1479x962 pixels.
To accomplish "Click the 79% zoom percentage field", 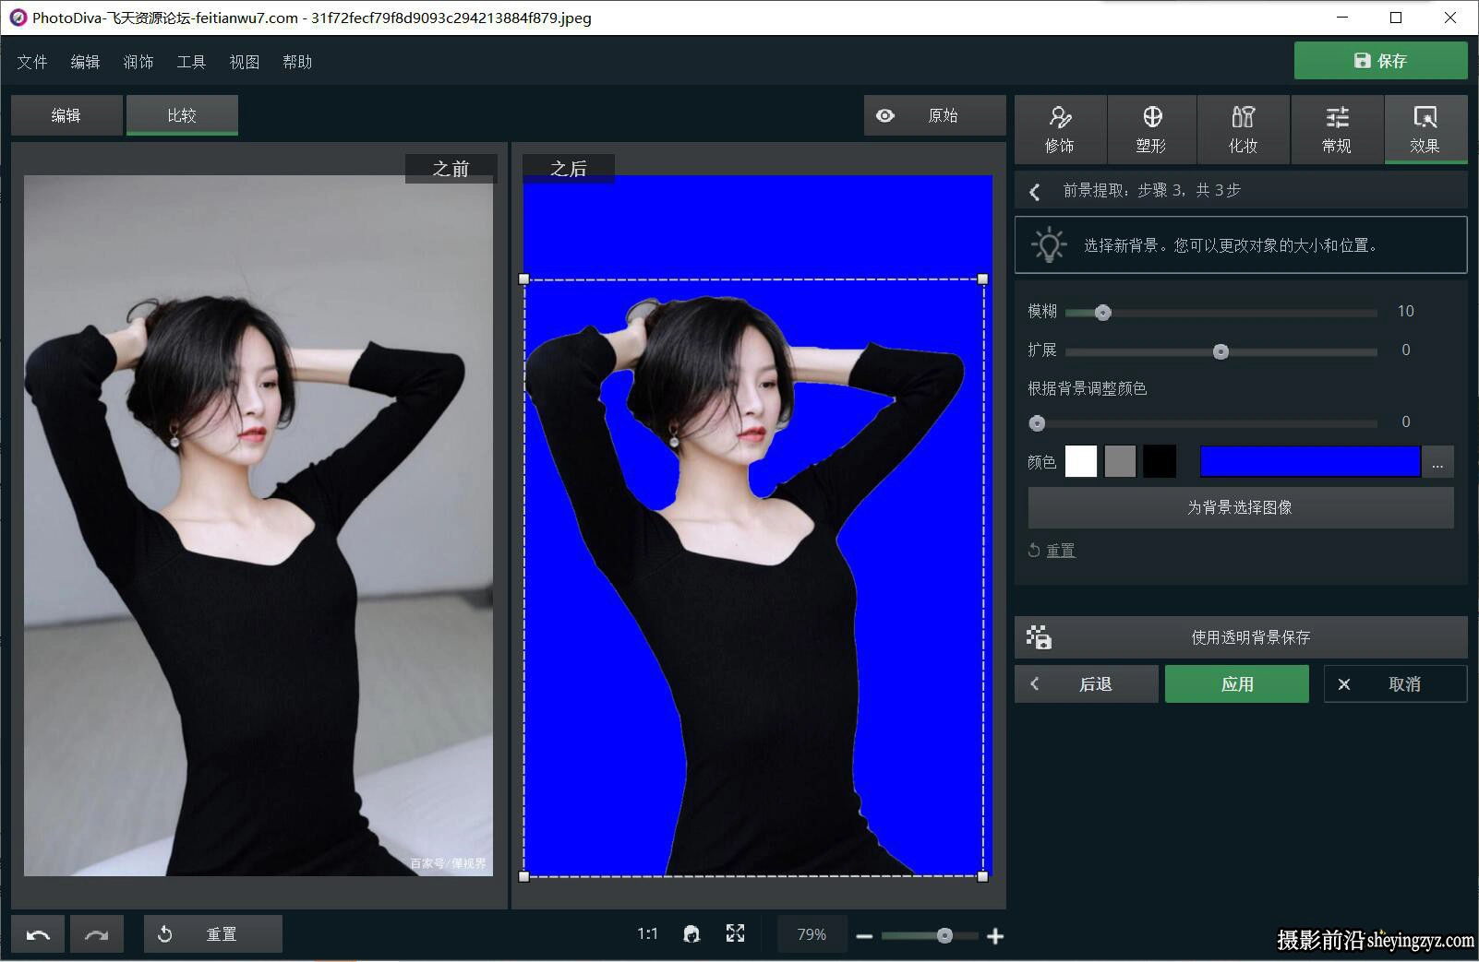I will coord(812,934).
